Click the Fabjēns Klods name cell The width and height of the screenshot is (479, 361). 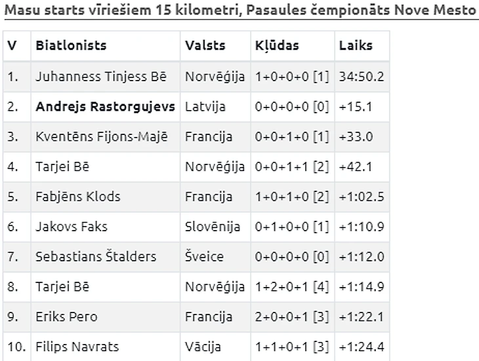(78, 197)
